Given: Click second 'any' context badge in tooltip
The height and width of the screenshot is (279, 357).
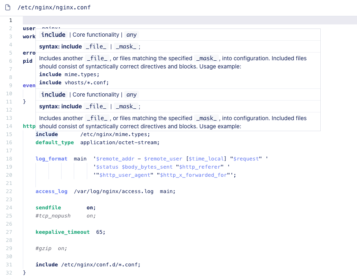Looking at the screenshot, I should tap(131, 94).
